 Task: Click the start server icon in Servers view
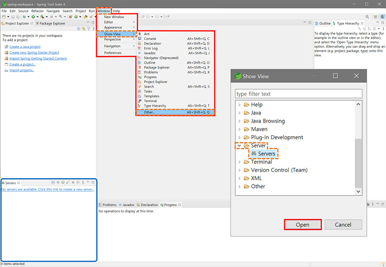coord(63,183)
